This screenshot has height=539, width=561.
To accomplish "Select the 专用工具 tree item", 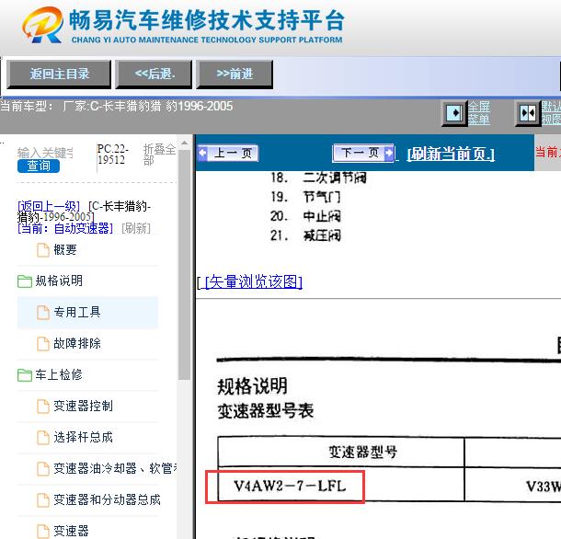I will pos(87,312).
